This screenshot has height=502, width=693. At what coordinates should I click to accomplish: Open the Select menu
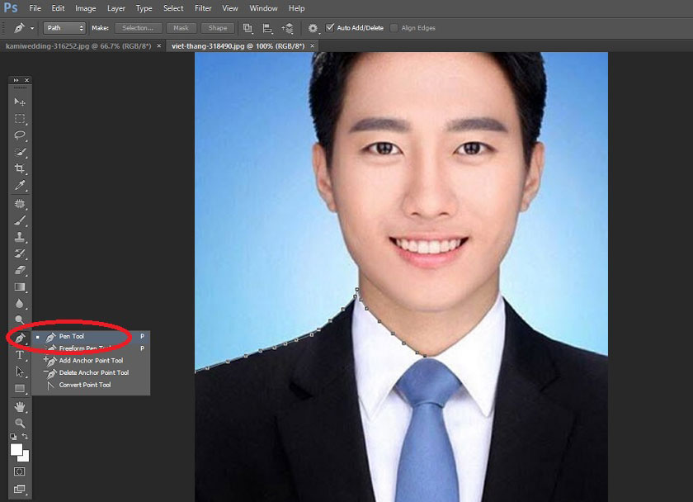[173, 8]
